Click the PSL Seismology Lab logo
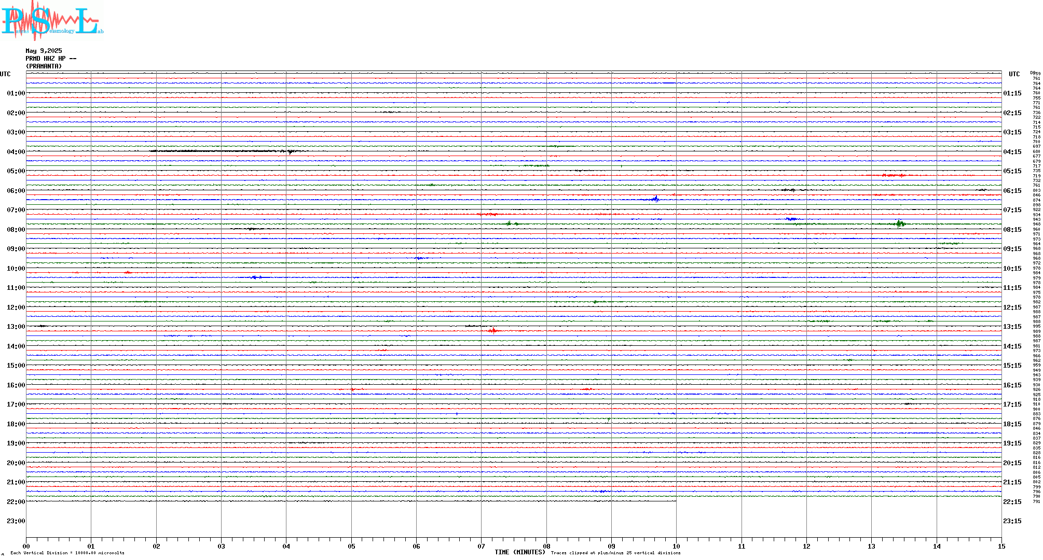 52,20
